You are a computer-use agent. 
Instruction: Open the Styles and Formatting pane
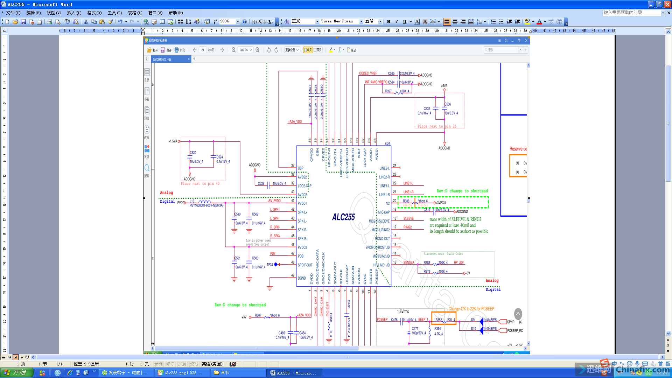pos(287,22)
